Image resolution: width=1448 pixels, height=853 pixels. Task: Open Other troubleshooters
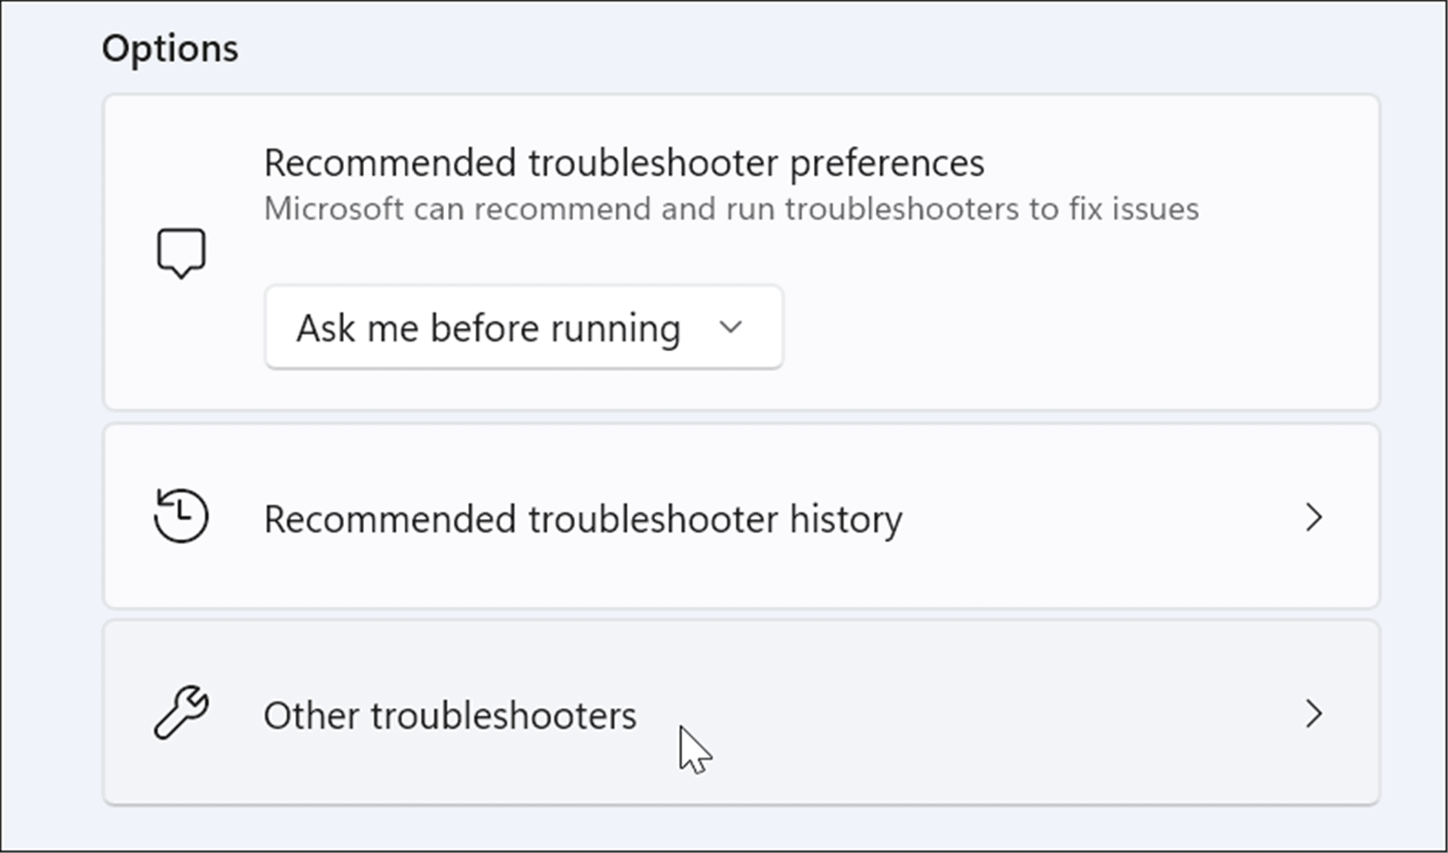point(450,715)
